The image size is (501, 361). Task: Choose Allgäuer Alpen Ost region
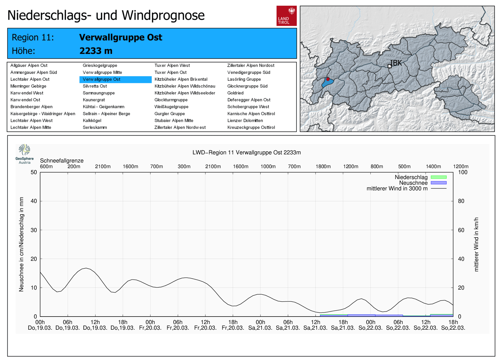pyautogui.click(x=29, y=65)
